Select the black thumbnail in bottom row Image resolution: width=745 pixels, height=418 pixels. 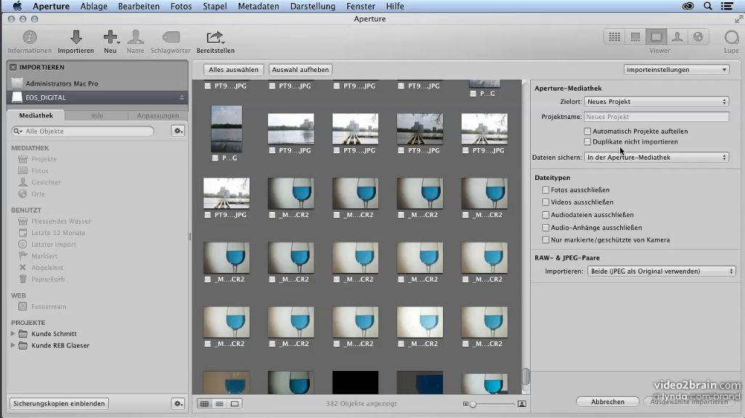click(x=355, y=382)
